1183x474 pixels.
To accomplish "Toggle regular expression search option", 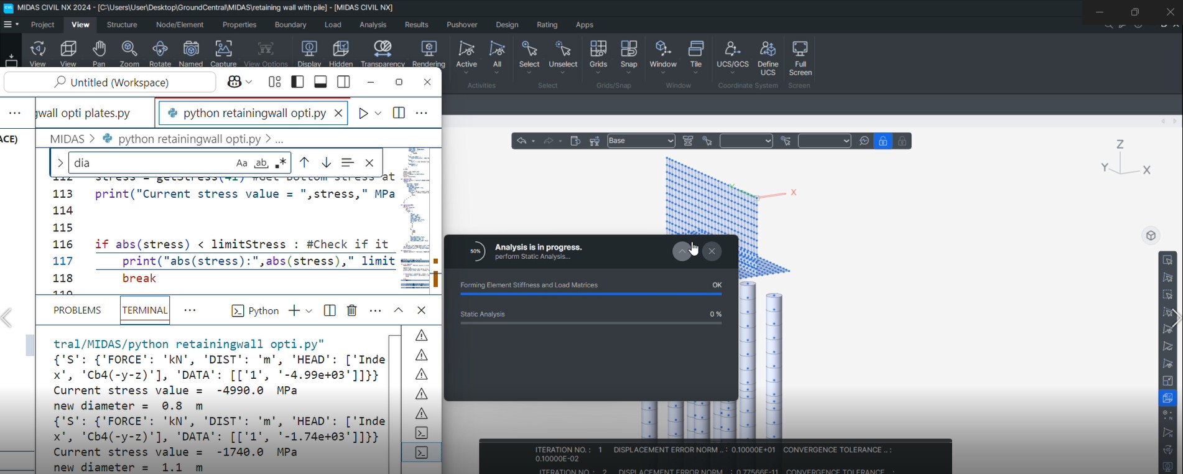I will coord(281,163).
